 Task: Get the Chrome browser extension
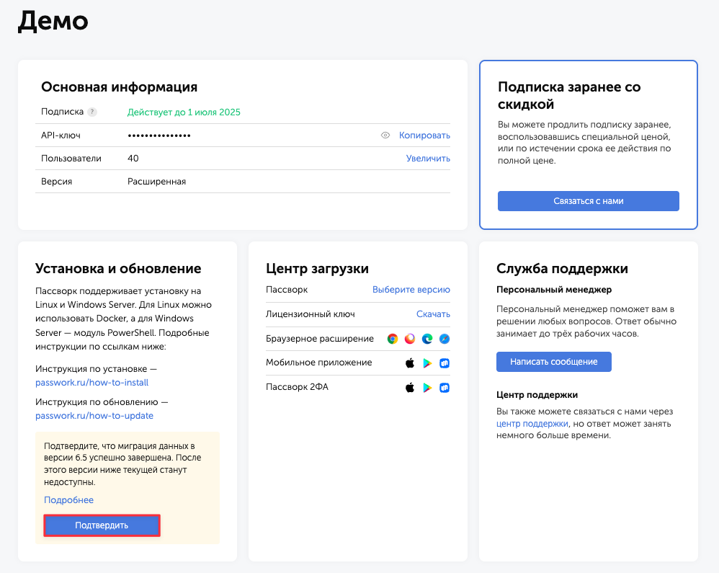(393, 339)
